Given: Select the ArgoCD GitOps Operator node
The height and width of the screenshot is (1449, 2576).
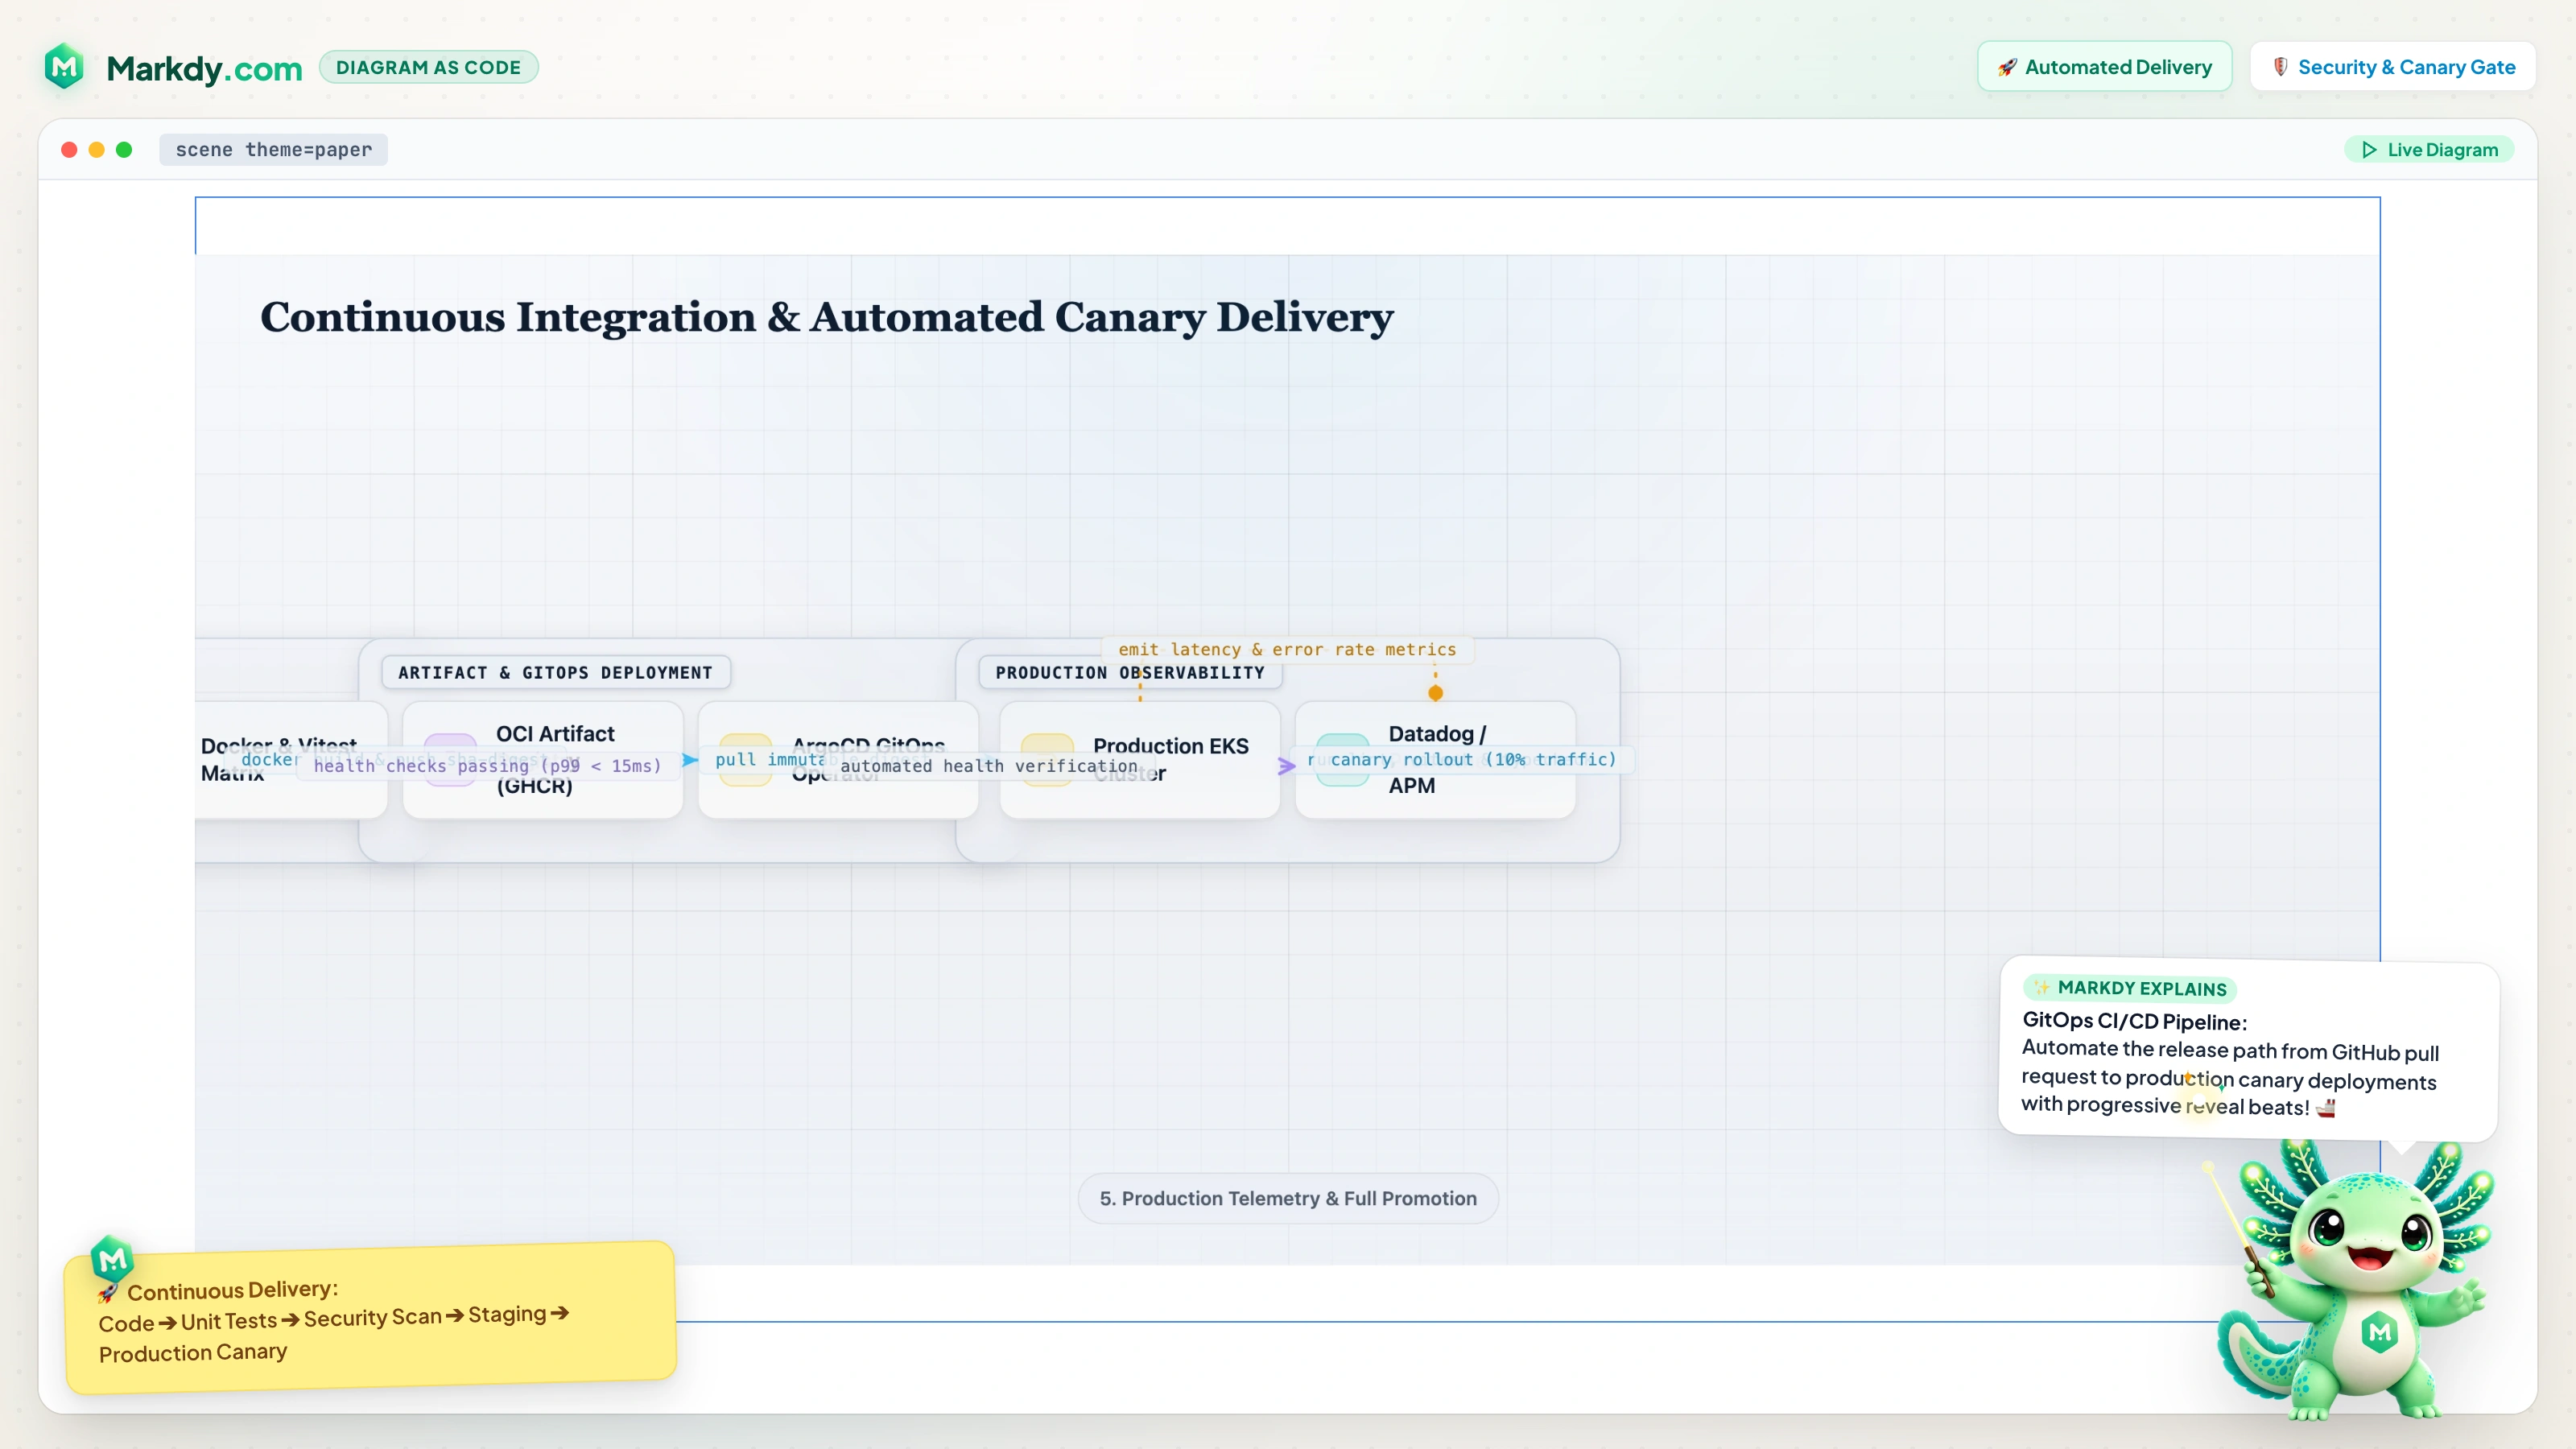Looking at the screenshot, I should 838,759.
